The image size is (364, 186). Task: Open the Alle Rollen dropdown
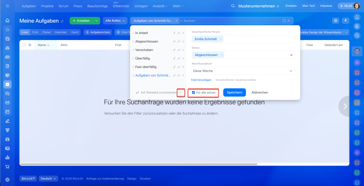(115, 21)
